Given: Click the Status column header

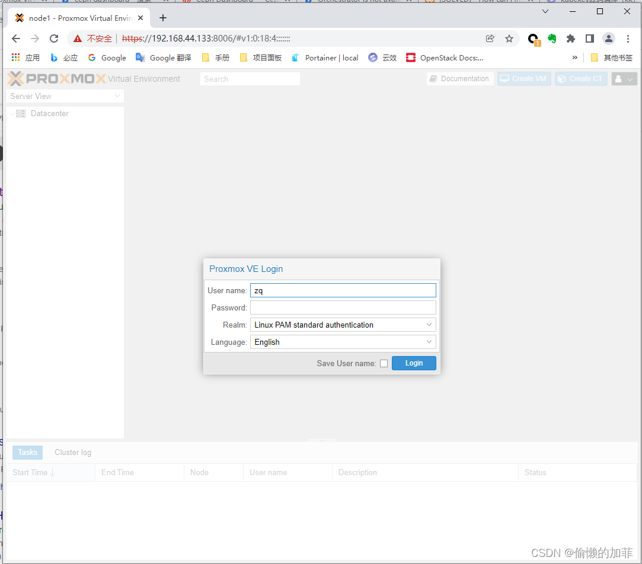Looking at the screenshot, I should click(577, 472).
